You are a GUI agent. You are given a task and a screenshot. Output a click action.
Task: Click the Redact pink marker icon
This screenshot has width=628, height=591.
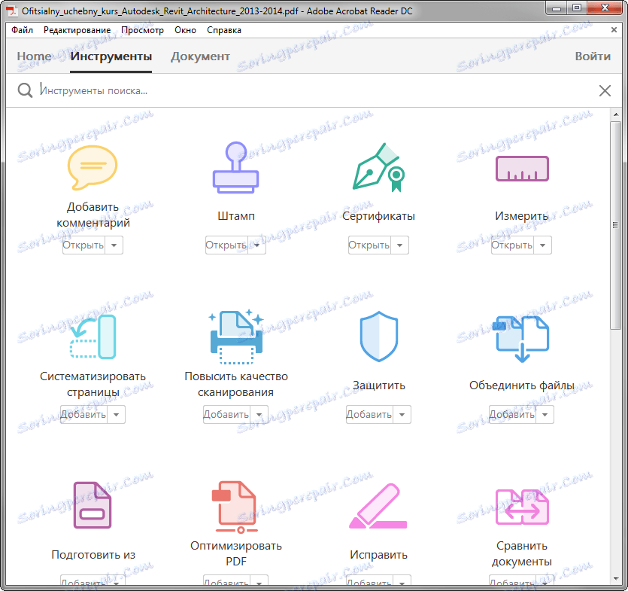tap(378, 506)
